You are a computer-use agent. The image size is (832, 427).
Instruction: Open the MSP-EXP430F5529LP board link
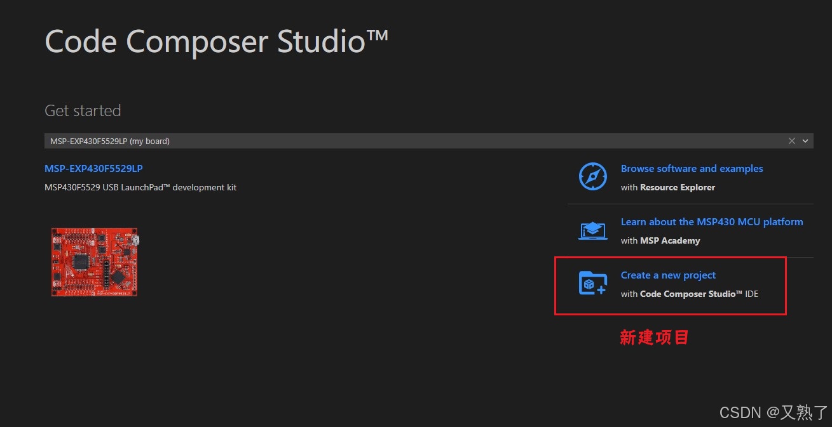pyautogui.click(x=93, y=169)
